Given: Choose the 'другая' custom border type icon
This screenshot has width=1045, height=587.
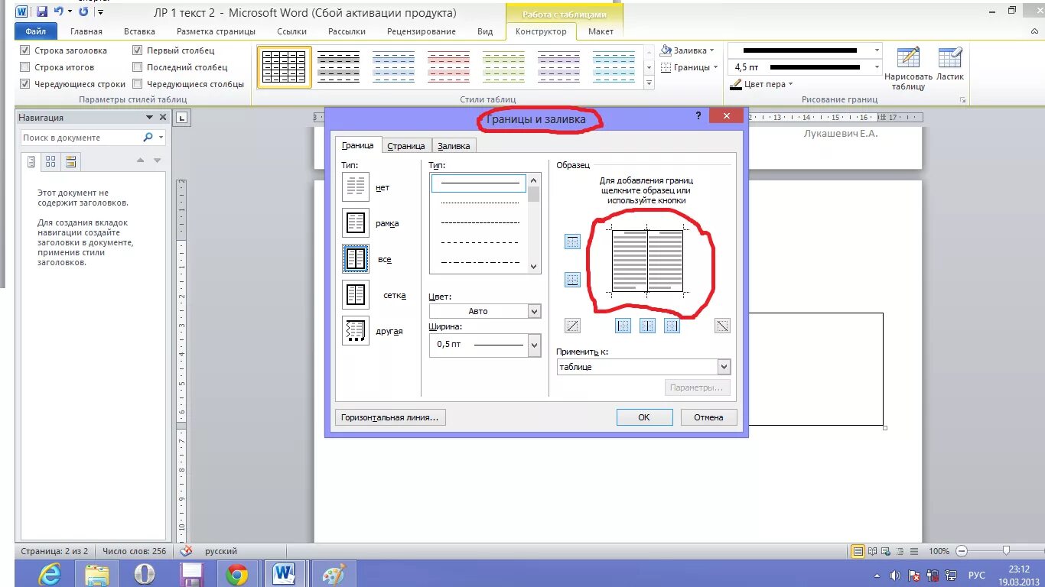Looking at the screenshot, I should (356, 331).
